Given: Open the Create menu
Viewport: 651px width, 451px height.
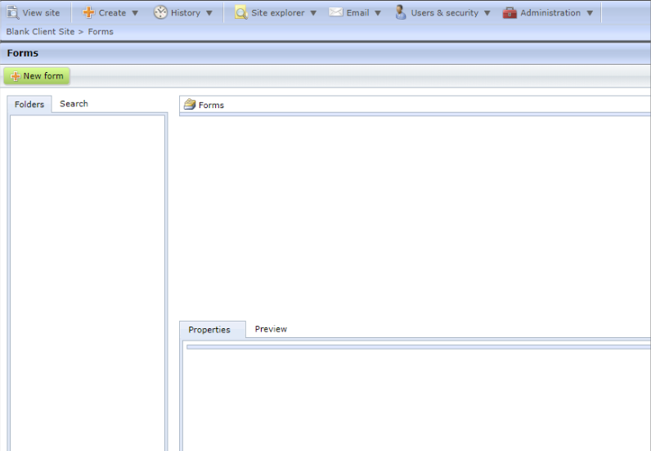Looking at the screenshot, I should pyautogui.click(x=110, y=12).
